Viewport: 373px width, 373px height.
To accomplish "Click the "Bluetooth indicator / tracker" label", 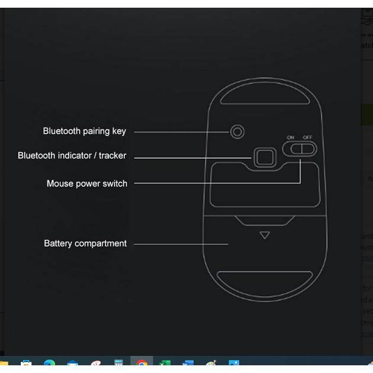I will [x=72, y=156].
